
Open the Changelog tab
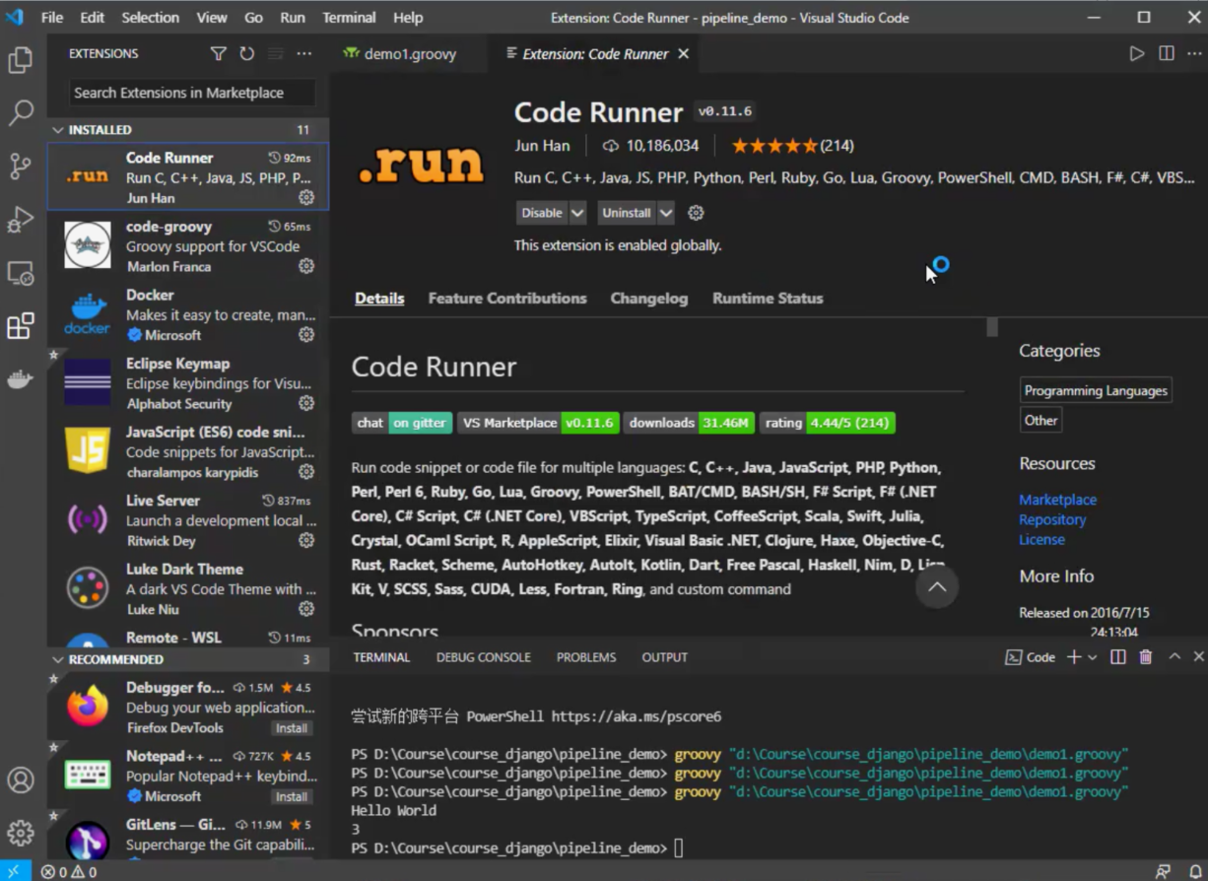pos(649,299)
